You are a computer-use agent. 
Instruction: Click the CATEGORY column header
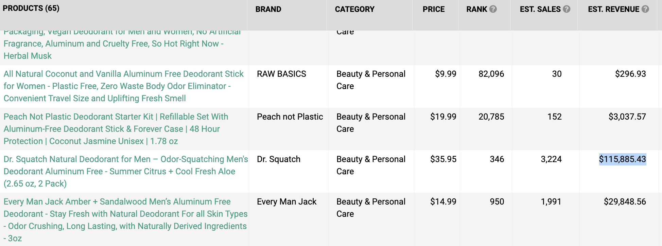(354, 9)
